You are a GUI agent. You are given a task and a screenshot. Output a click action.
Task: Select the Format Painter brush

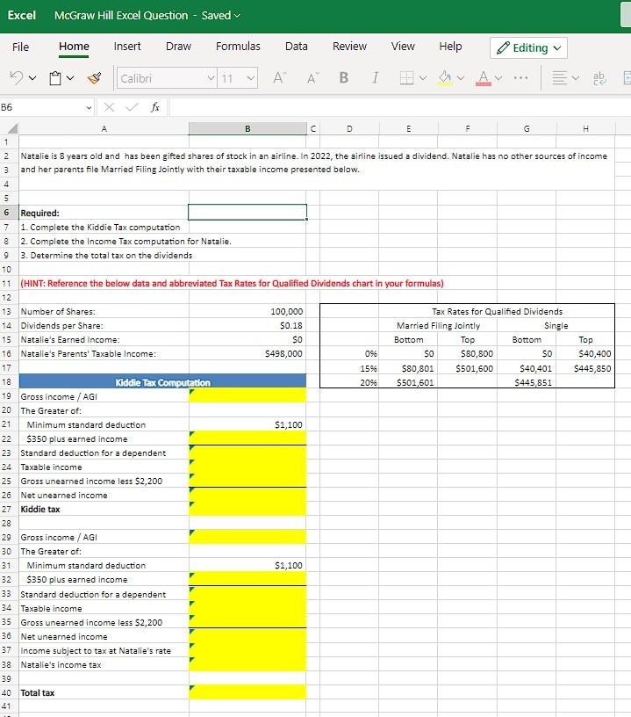[95, 78]
